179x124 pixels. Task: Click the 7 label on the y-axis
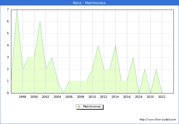point(8,10)
